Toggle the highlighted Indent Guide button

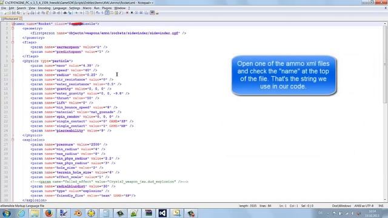tap(107, 13)
